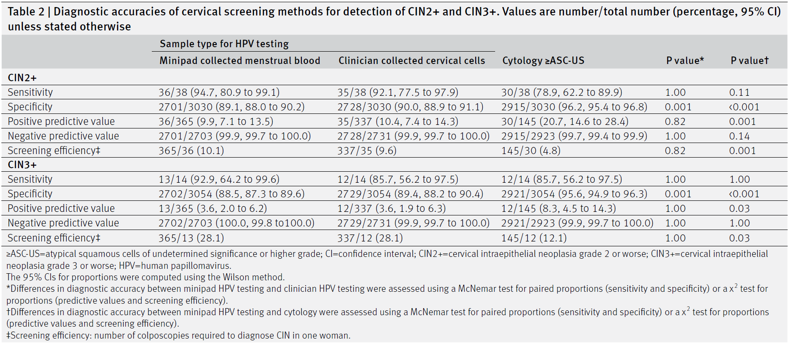Select the CIN2+ section heading row
The width and height of the screenshot is (789, 343).
22,78
